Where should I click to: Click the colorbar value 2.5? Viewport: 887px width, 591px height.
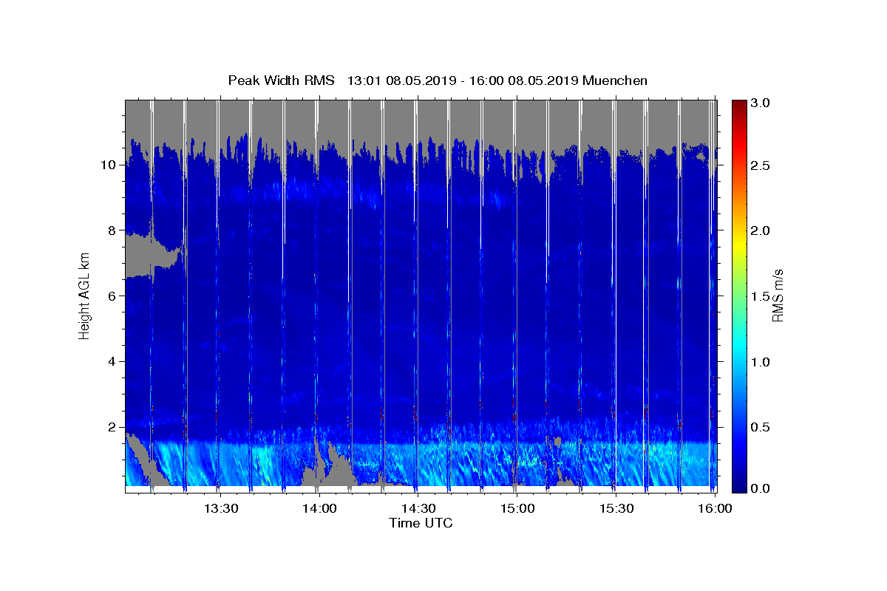coord(761,166)
